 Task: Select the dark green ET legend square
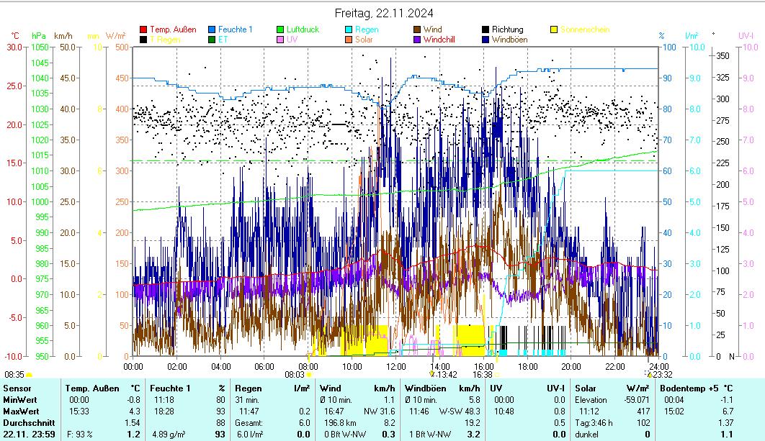click(212, 40)
